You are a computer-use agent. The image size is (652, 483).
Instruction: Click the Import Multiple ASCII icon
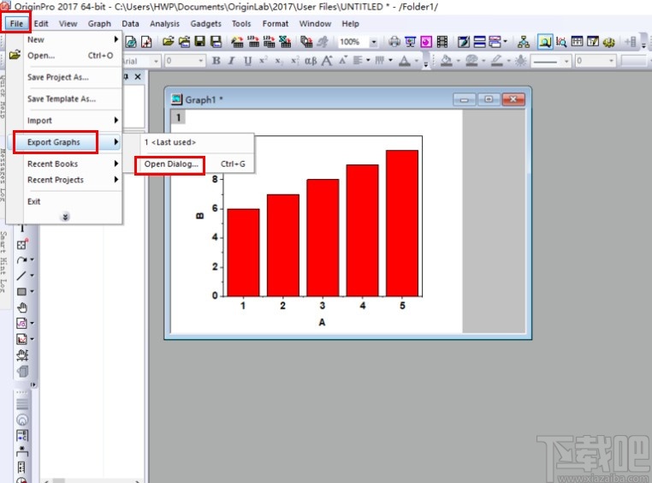click(269, 41)
